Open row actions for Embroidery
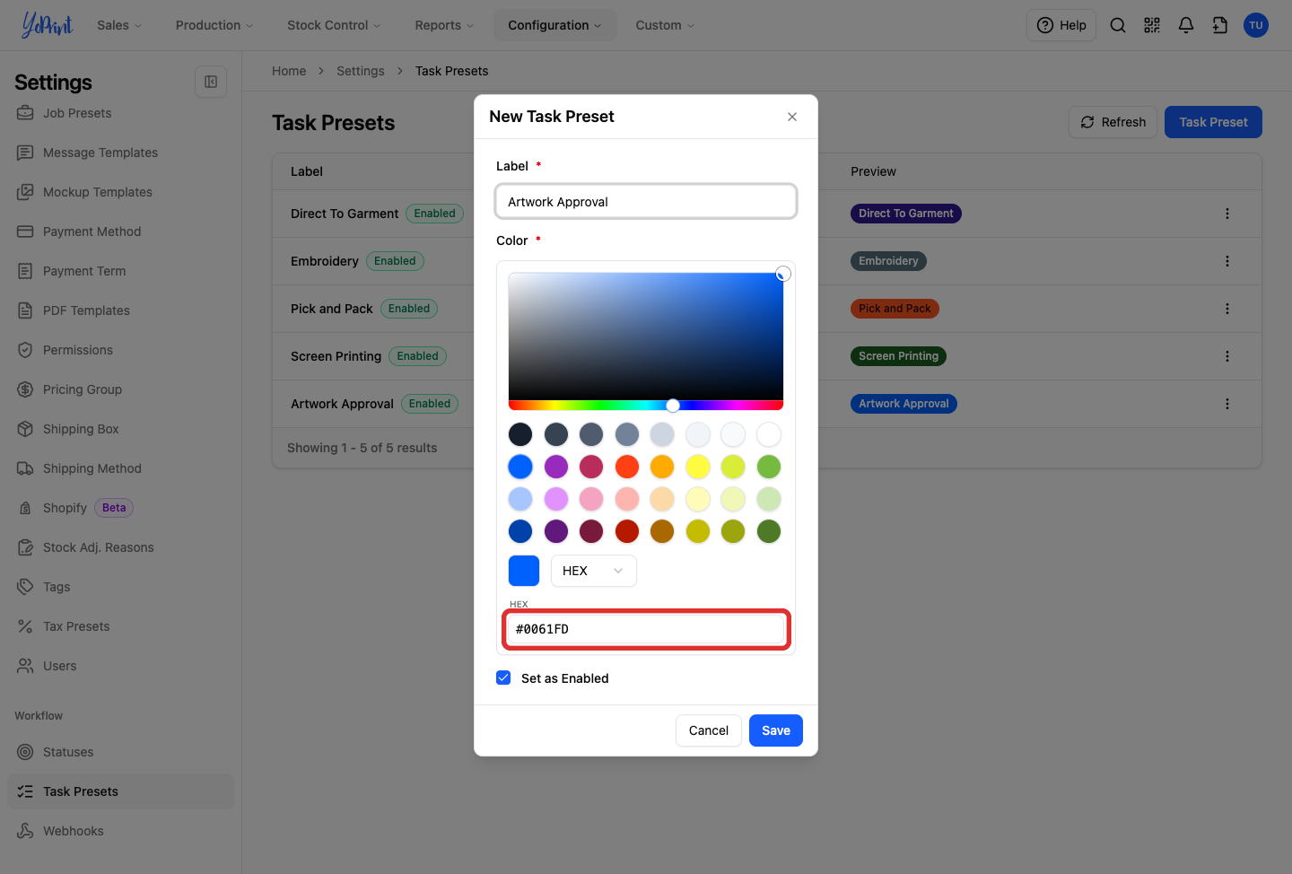 tap(1227, 261)
